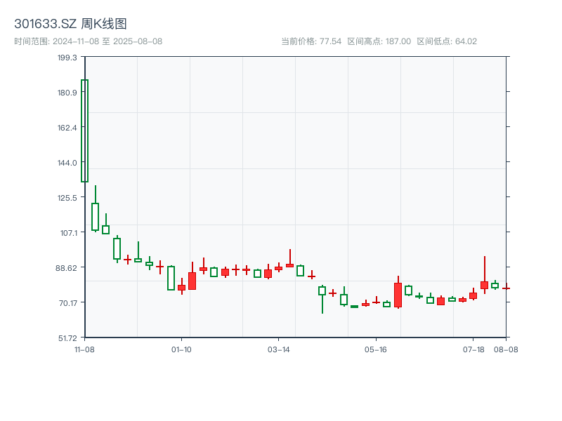Click the 01-10 date axis label
The image size is (562, 421).
[x=181, y=349]
